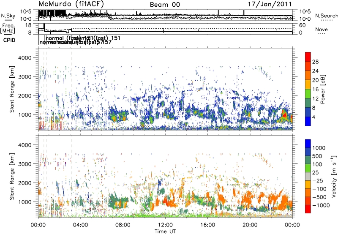This screenshot has height=234, width=338.
Task: Select the 4 dB power colorbar label
Action: point(314,117)
